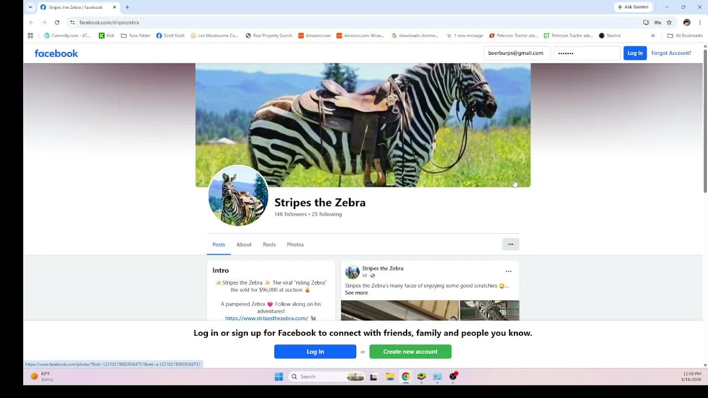Open the profile three-dot options menu

[511, 244]
